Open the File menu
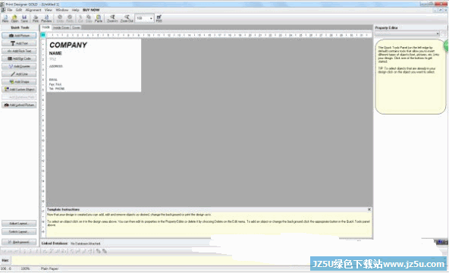 9,10
